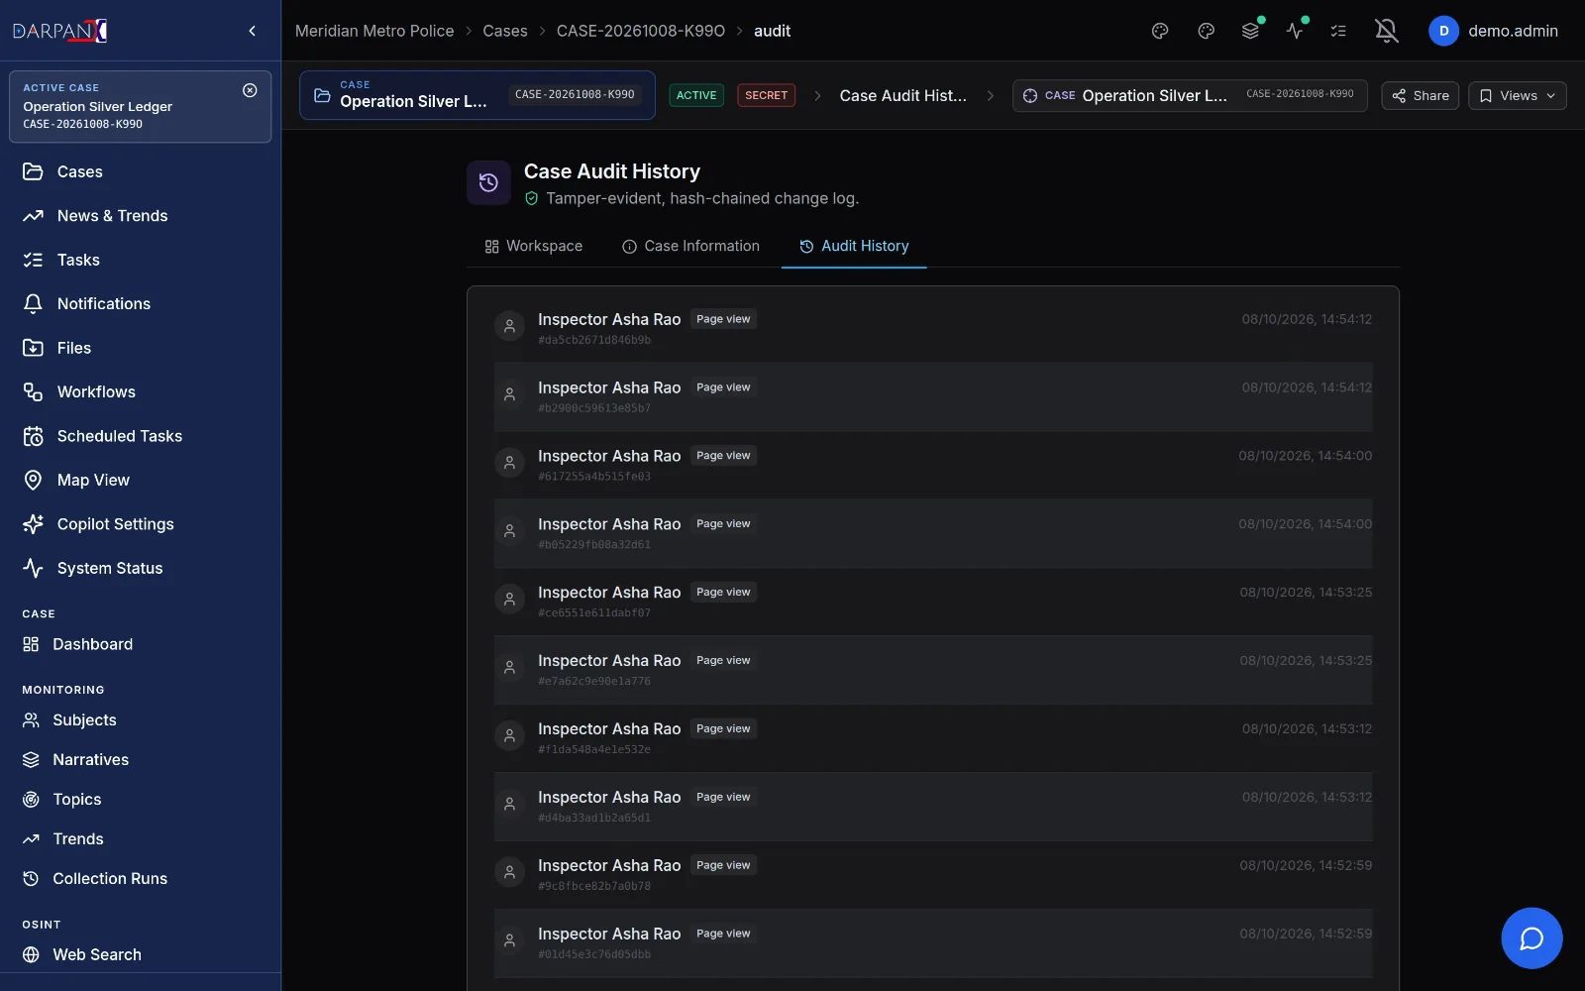Open the checklist icon in the header

1338,31
